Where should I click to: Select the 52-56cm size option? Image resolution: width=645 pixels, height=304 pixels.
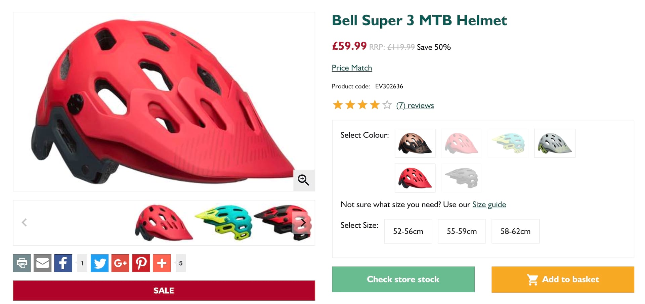(408, 231)
